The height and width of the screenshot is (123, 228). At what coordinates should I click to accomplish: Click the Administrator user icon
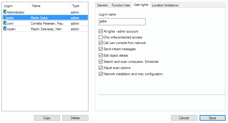(4, 12)
